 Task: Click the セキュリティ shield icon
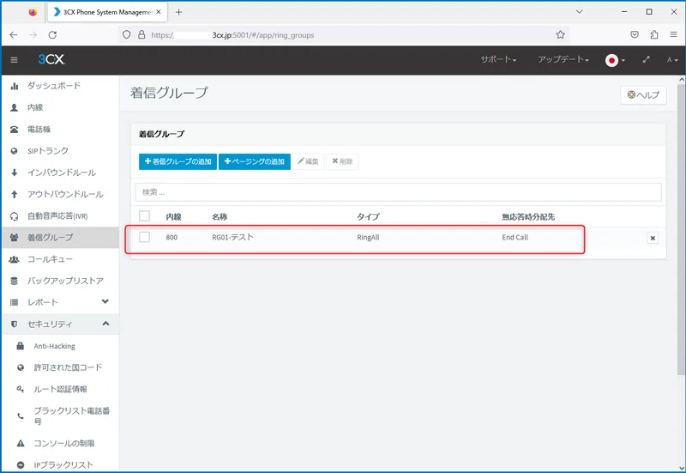14,324
